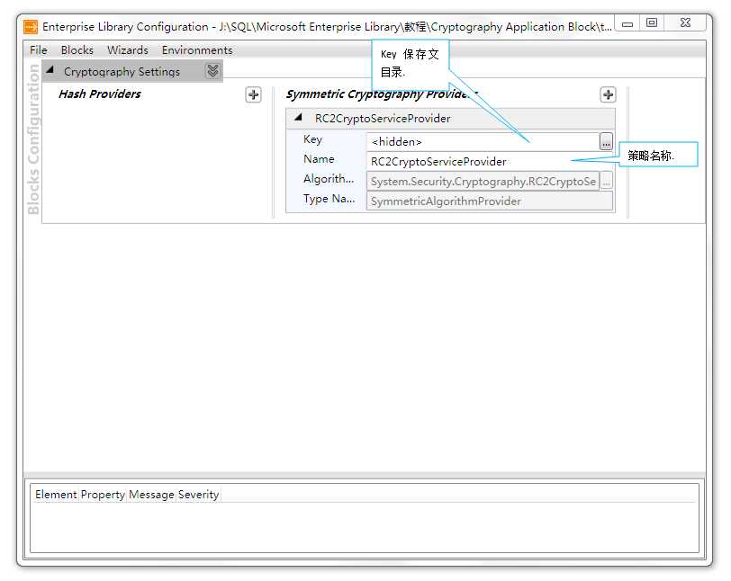731x581 pixels.
Task: Click the Name field RC2CryptoServiceProvider
Action: (490, 162)
